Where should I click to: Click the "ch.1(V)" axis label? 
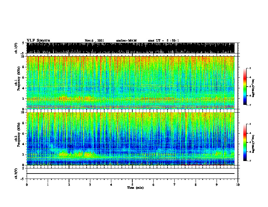click(x=16, y=48)
